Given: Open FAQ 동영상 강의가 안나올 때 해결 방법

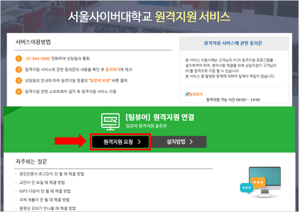Looking at the screenshot, I should coord(48,208).
